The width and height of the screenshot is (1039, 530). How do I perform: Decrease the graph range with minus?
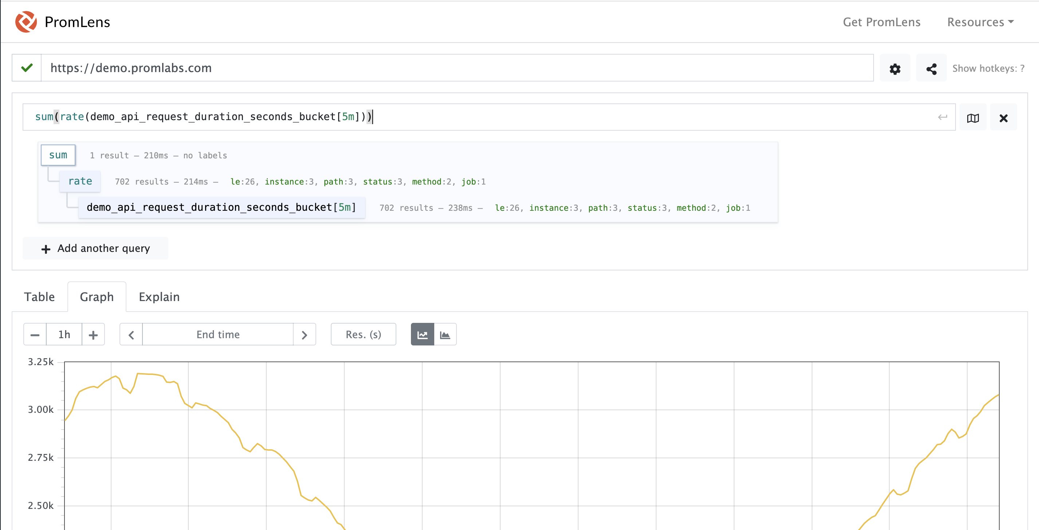(x=35, y=334)
